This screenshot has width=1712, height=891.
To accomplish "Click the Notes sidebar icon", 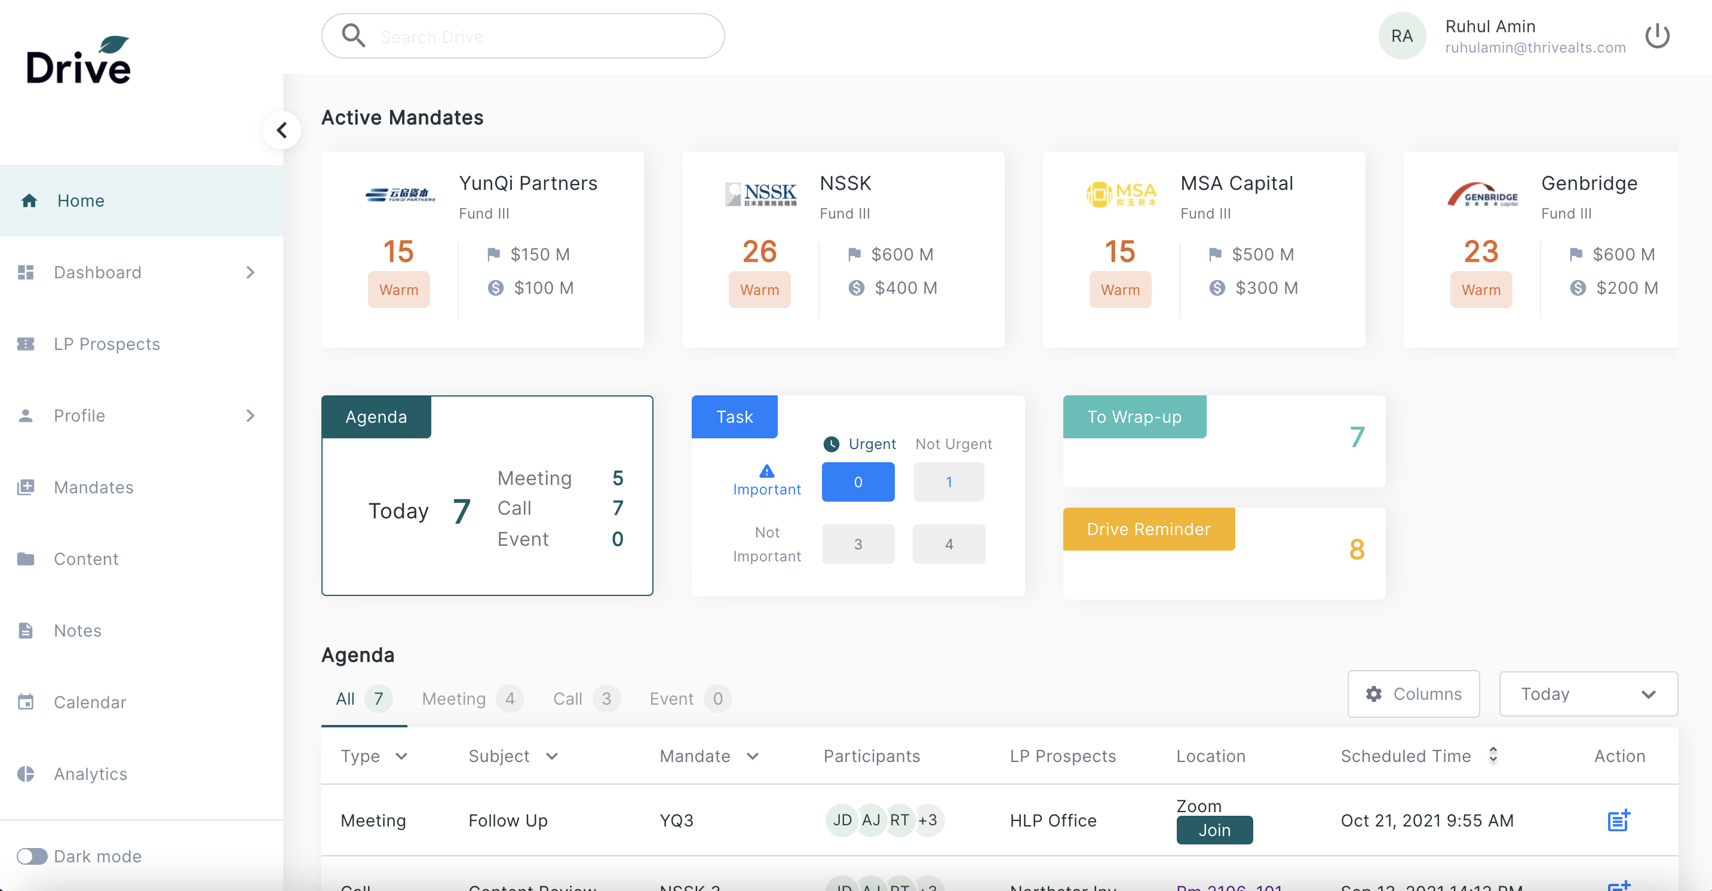I will click(26, 631).
